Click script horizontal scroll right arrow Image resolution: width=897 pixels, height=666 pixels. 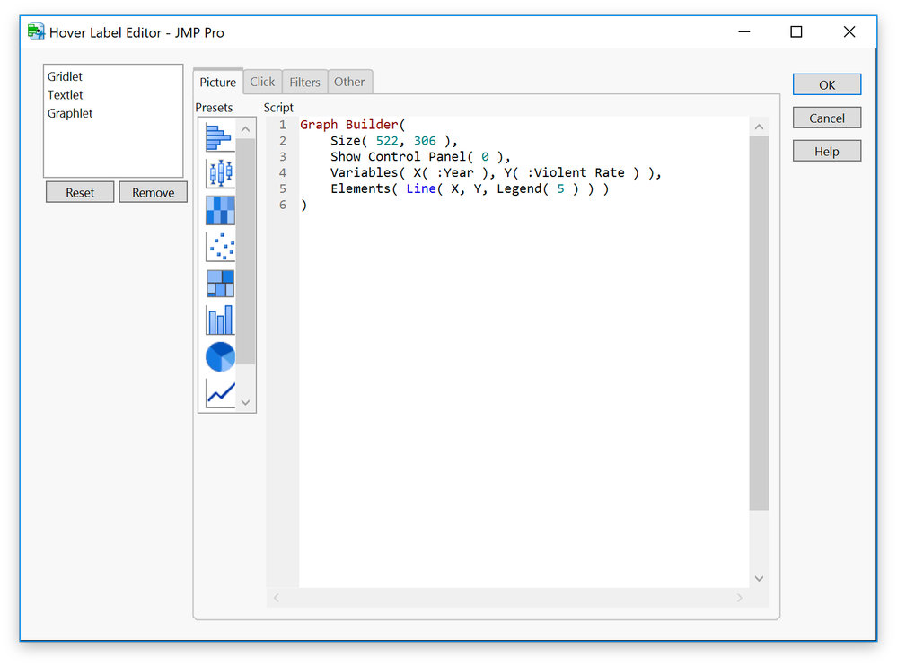click(x=740, y=598)
